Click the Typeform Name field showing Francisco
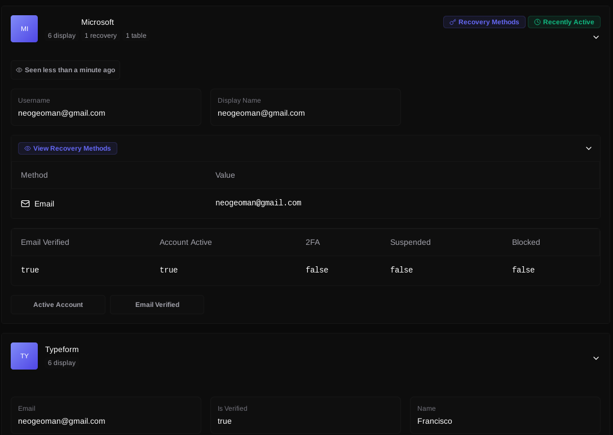 505,415
